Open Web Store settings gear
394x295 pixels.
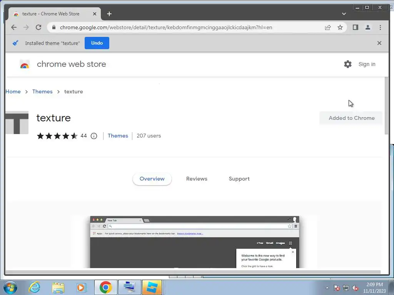(348, 64)
